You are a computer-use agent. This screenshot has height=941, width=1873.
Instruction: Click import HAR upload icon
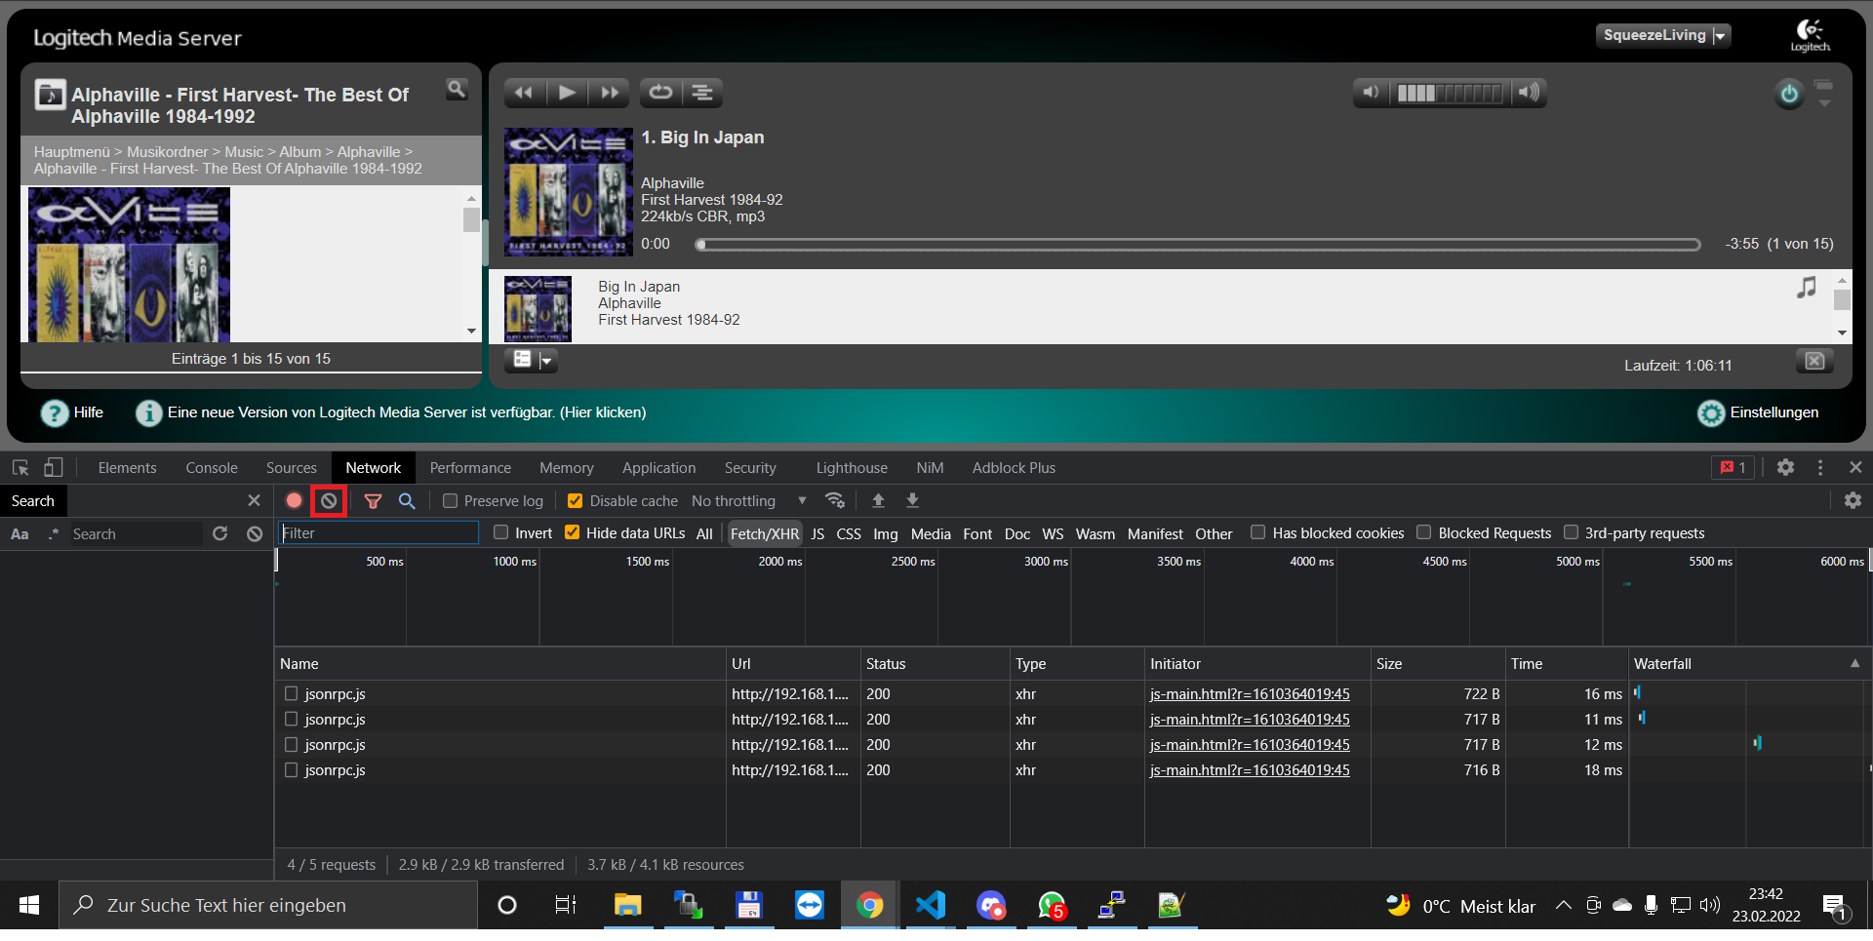point(878,501)
